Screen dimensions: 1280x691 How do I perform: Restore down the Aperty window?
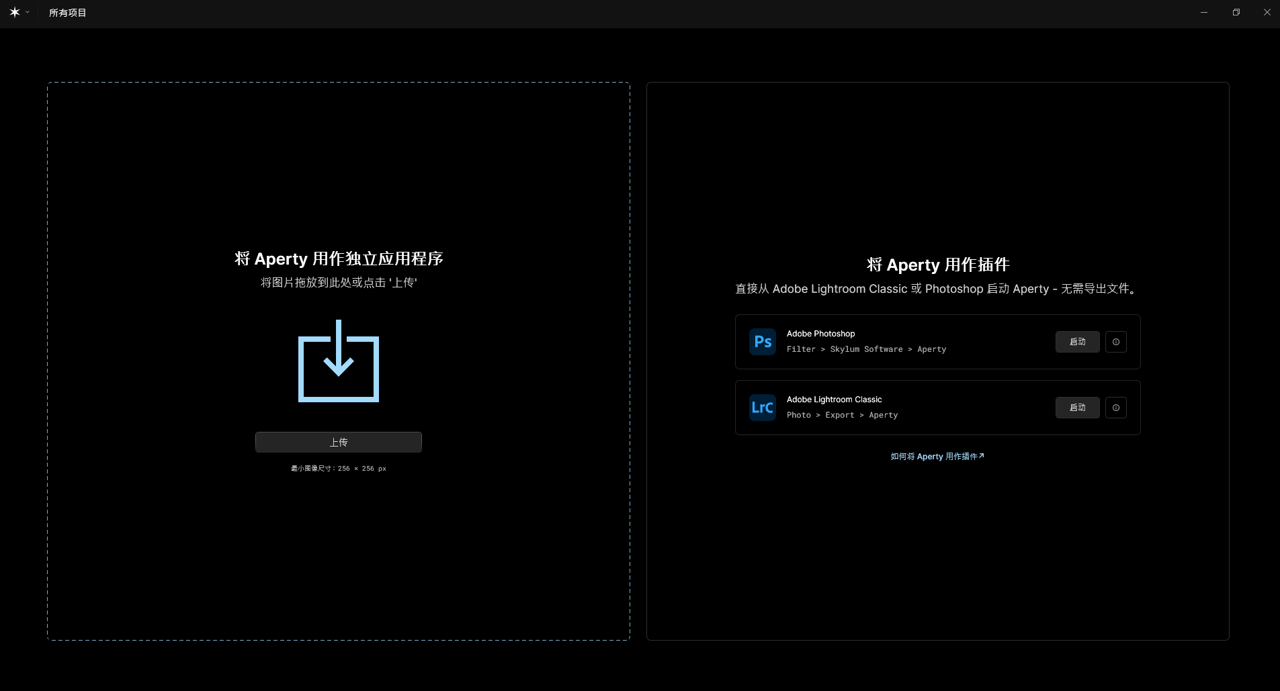coord(1236,12)
